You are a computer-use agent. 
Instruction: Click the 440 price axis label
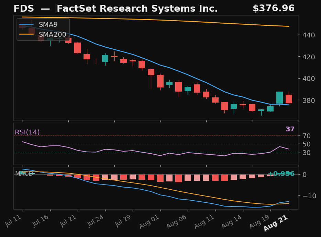309,35
